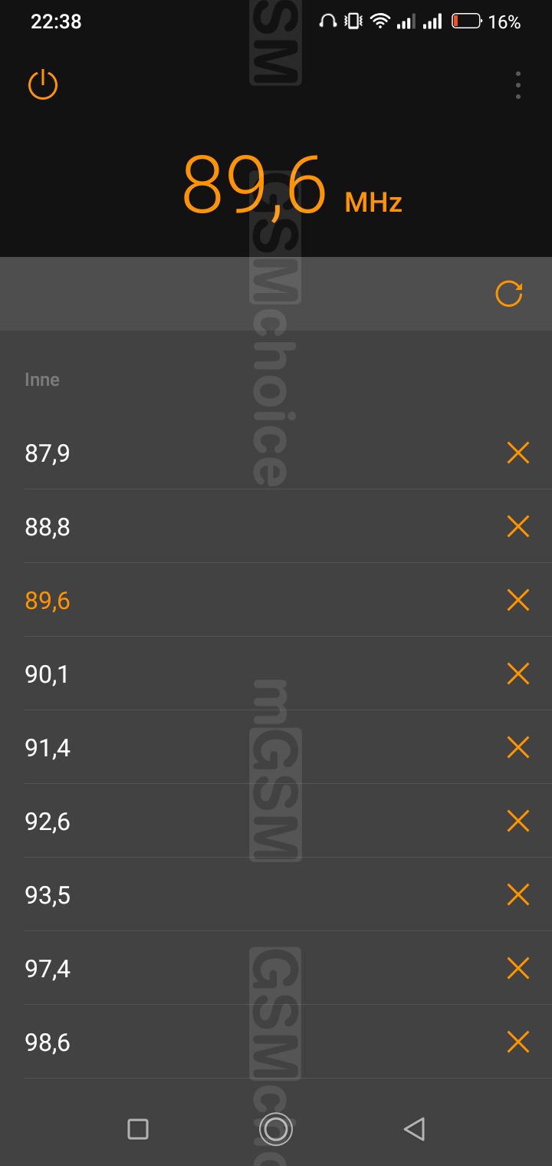Remove station 87,9 from list
This screenshot has height=1166, width=552.
518,453
